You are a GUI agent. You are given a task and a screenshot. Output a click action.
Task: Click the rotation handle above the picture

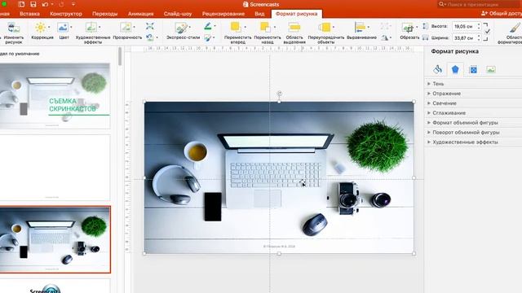(x=279, y=94)
